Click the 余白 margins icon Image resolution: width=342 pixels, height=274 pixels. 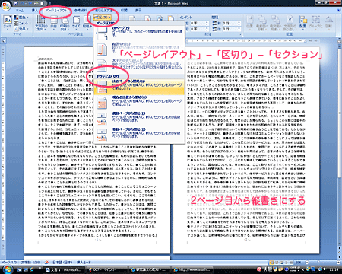[x=54, y=23]
